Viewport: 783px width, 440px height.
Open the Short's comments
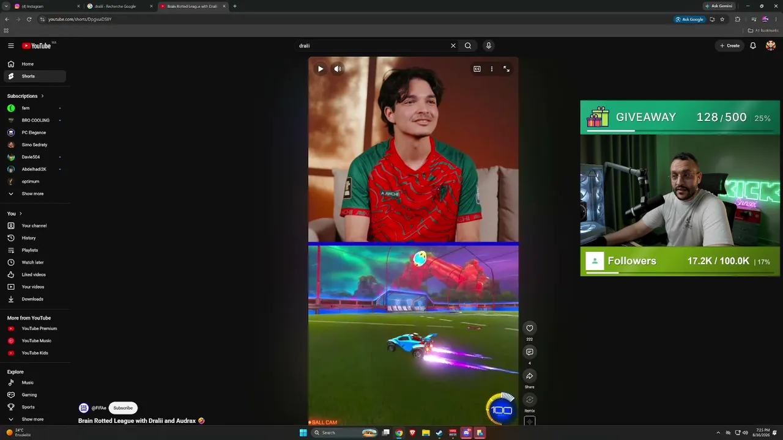tap(530, 352)
